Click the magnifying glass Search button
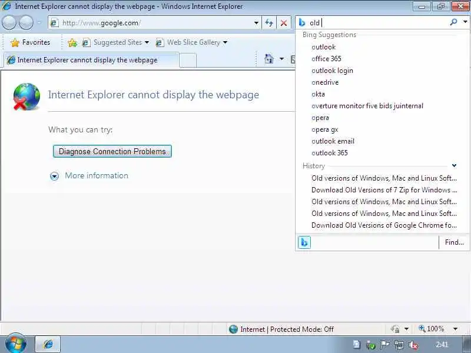Image resolution: width=471 pixels, height=353 pixels. 454,22
